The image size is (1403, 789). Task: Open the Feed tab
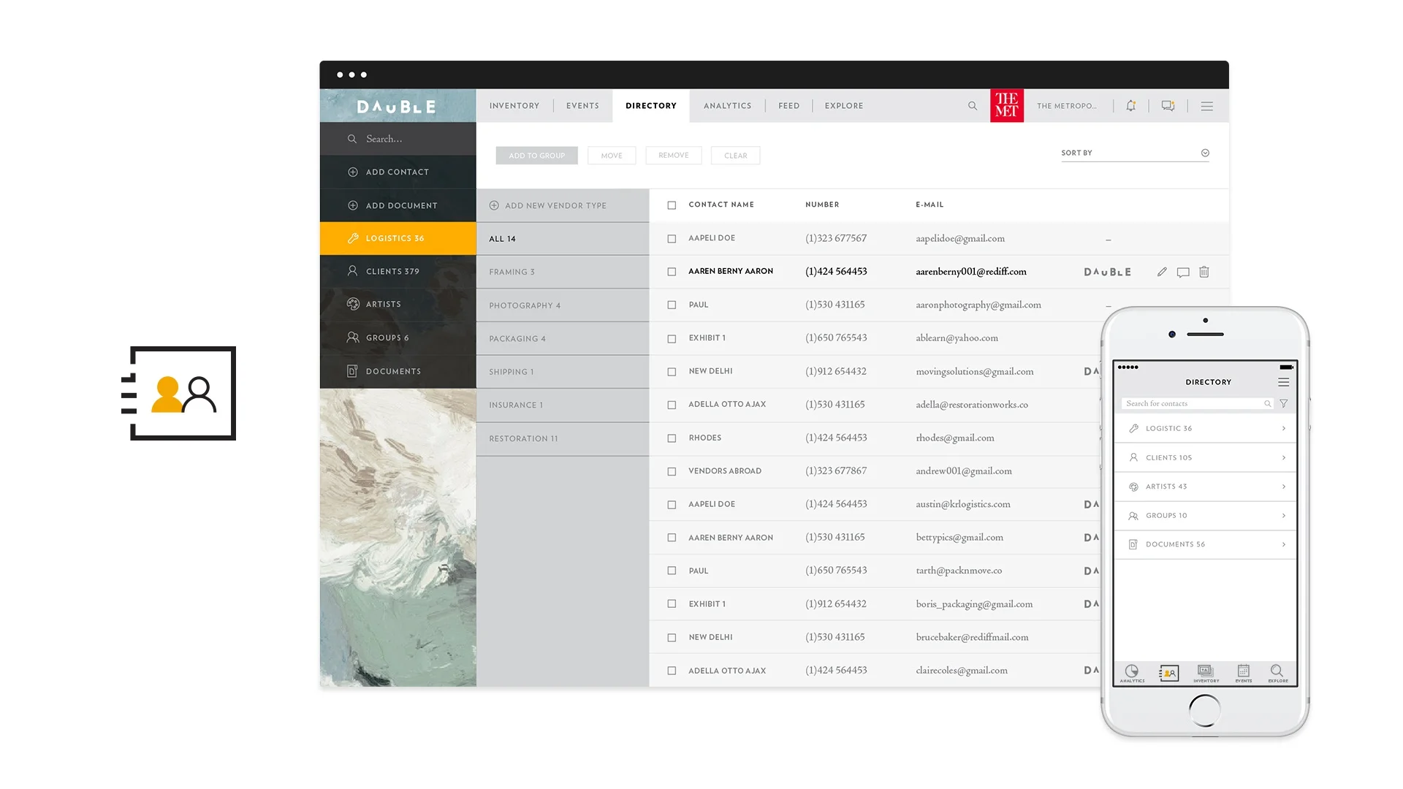coord(789,106)
